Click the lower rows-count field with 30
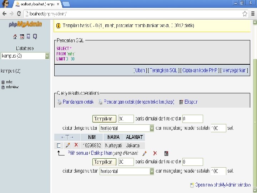 click(x=126, y=162)
